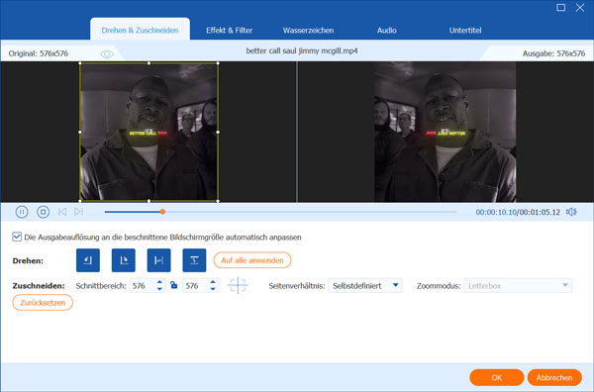Maximize the editor window
The height and width of the screenshot is (392, 594).
click(x=560, y=8)
